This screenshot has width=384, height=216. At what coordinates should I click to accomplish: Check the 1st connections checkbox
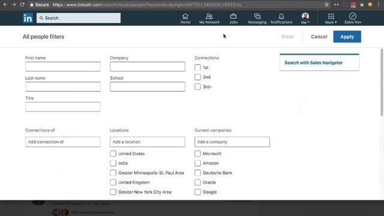tap(197, 67)
